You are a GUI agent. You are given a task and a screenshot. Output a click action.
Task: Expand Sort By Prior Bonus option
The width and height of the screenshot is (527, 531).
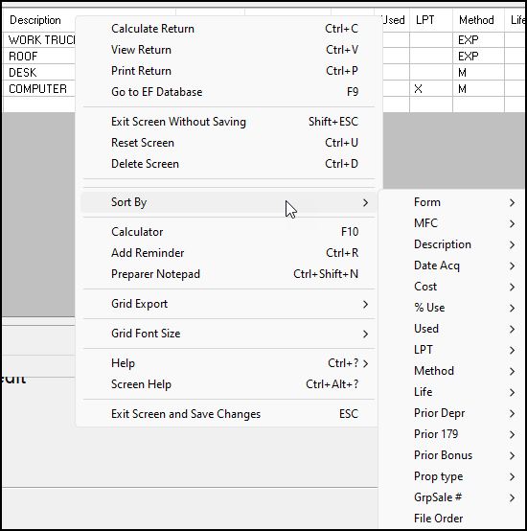coord(453,455)
